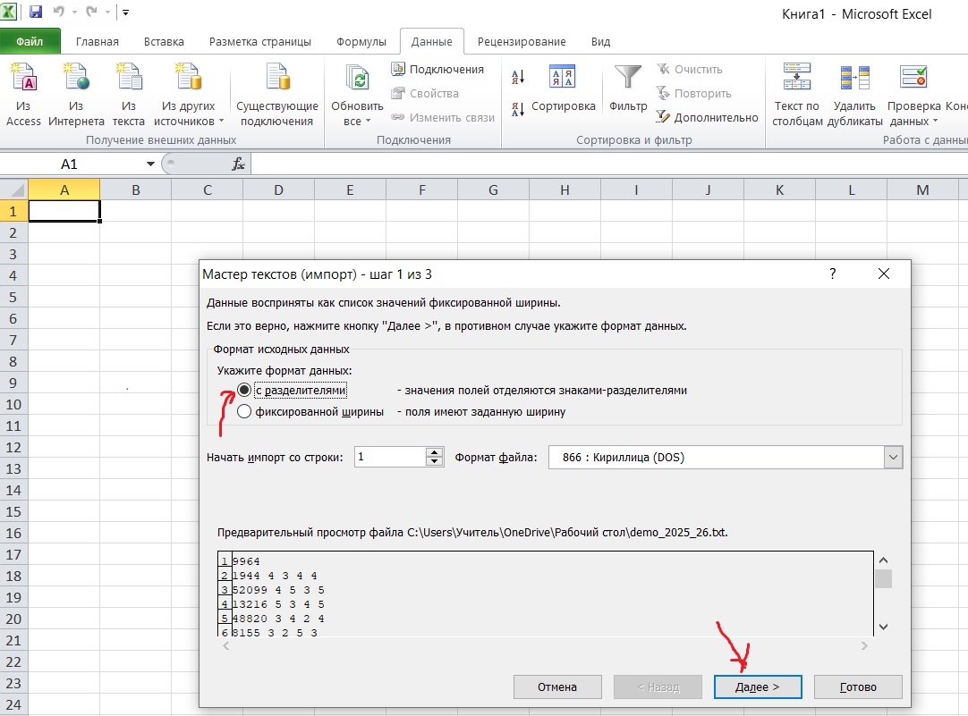Click the formula bar input area
The height and width of the screenshot is (716, 968).
(x=609, y=164)
